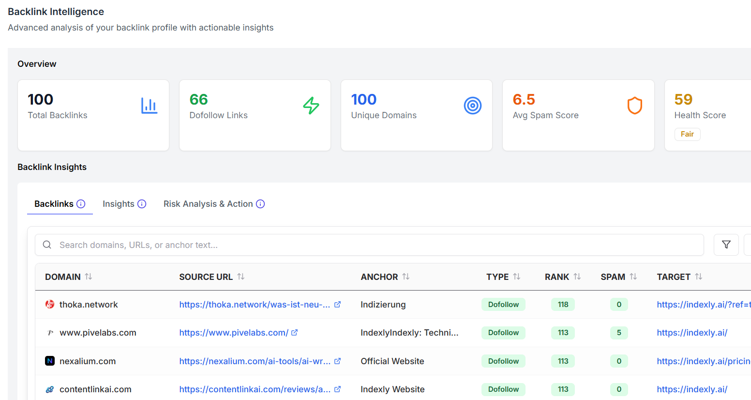Click the bar chart icon on Total Backlinks card
The height and width of the screenshot is (400, 751).
(x=150, y=106)
